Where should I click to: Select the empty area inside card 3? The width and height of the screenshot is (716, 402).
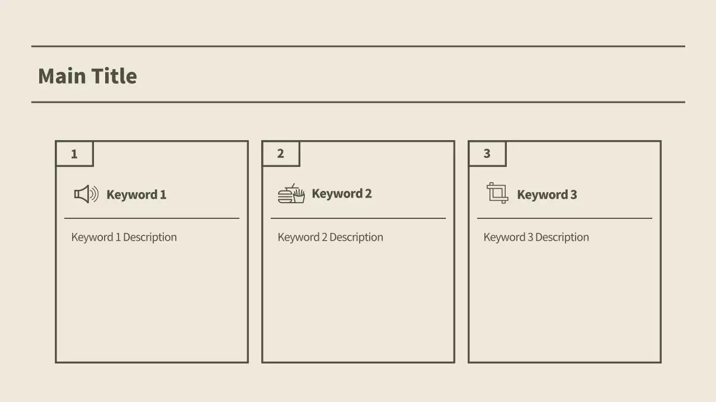pyautogui.click(x=564, y=304)
